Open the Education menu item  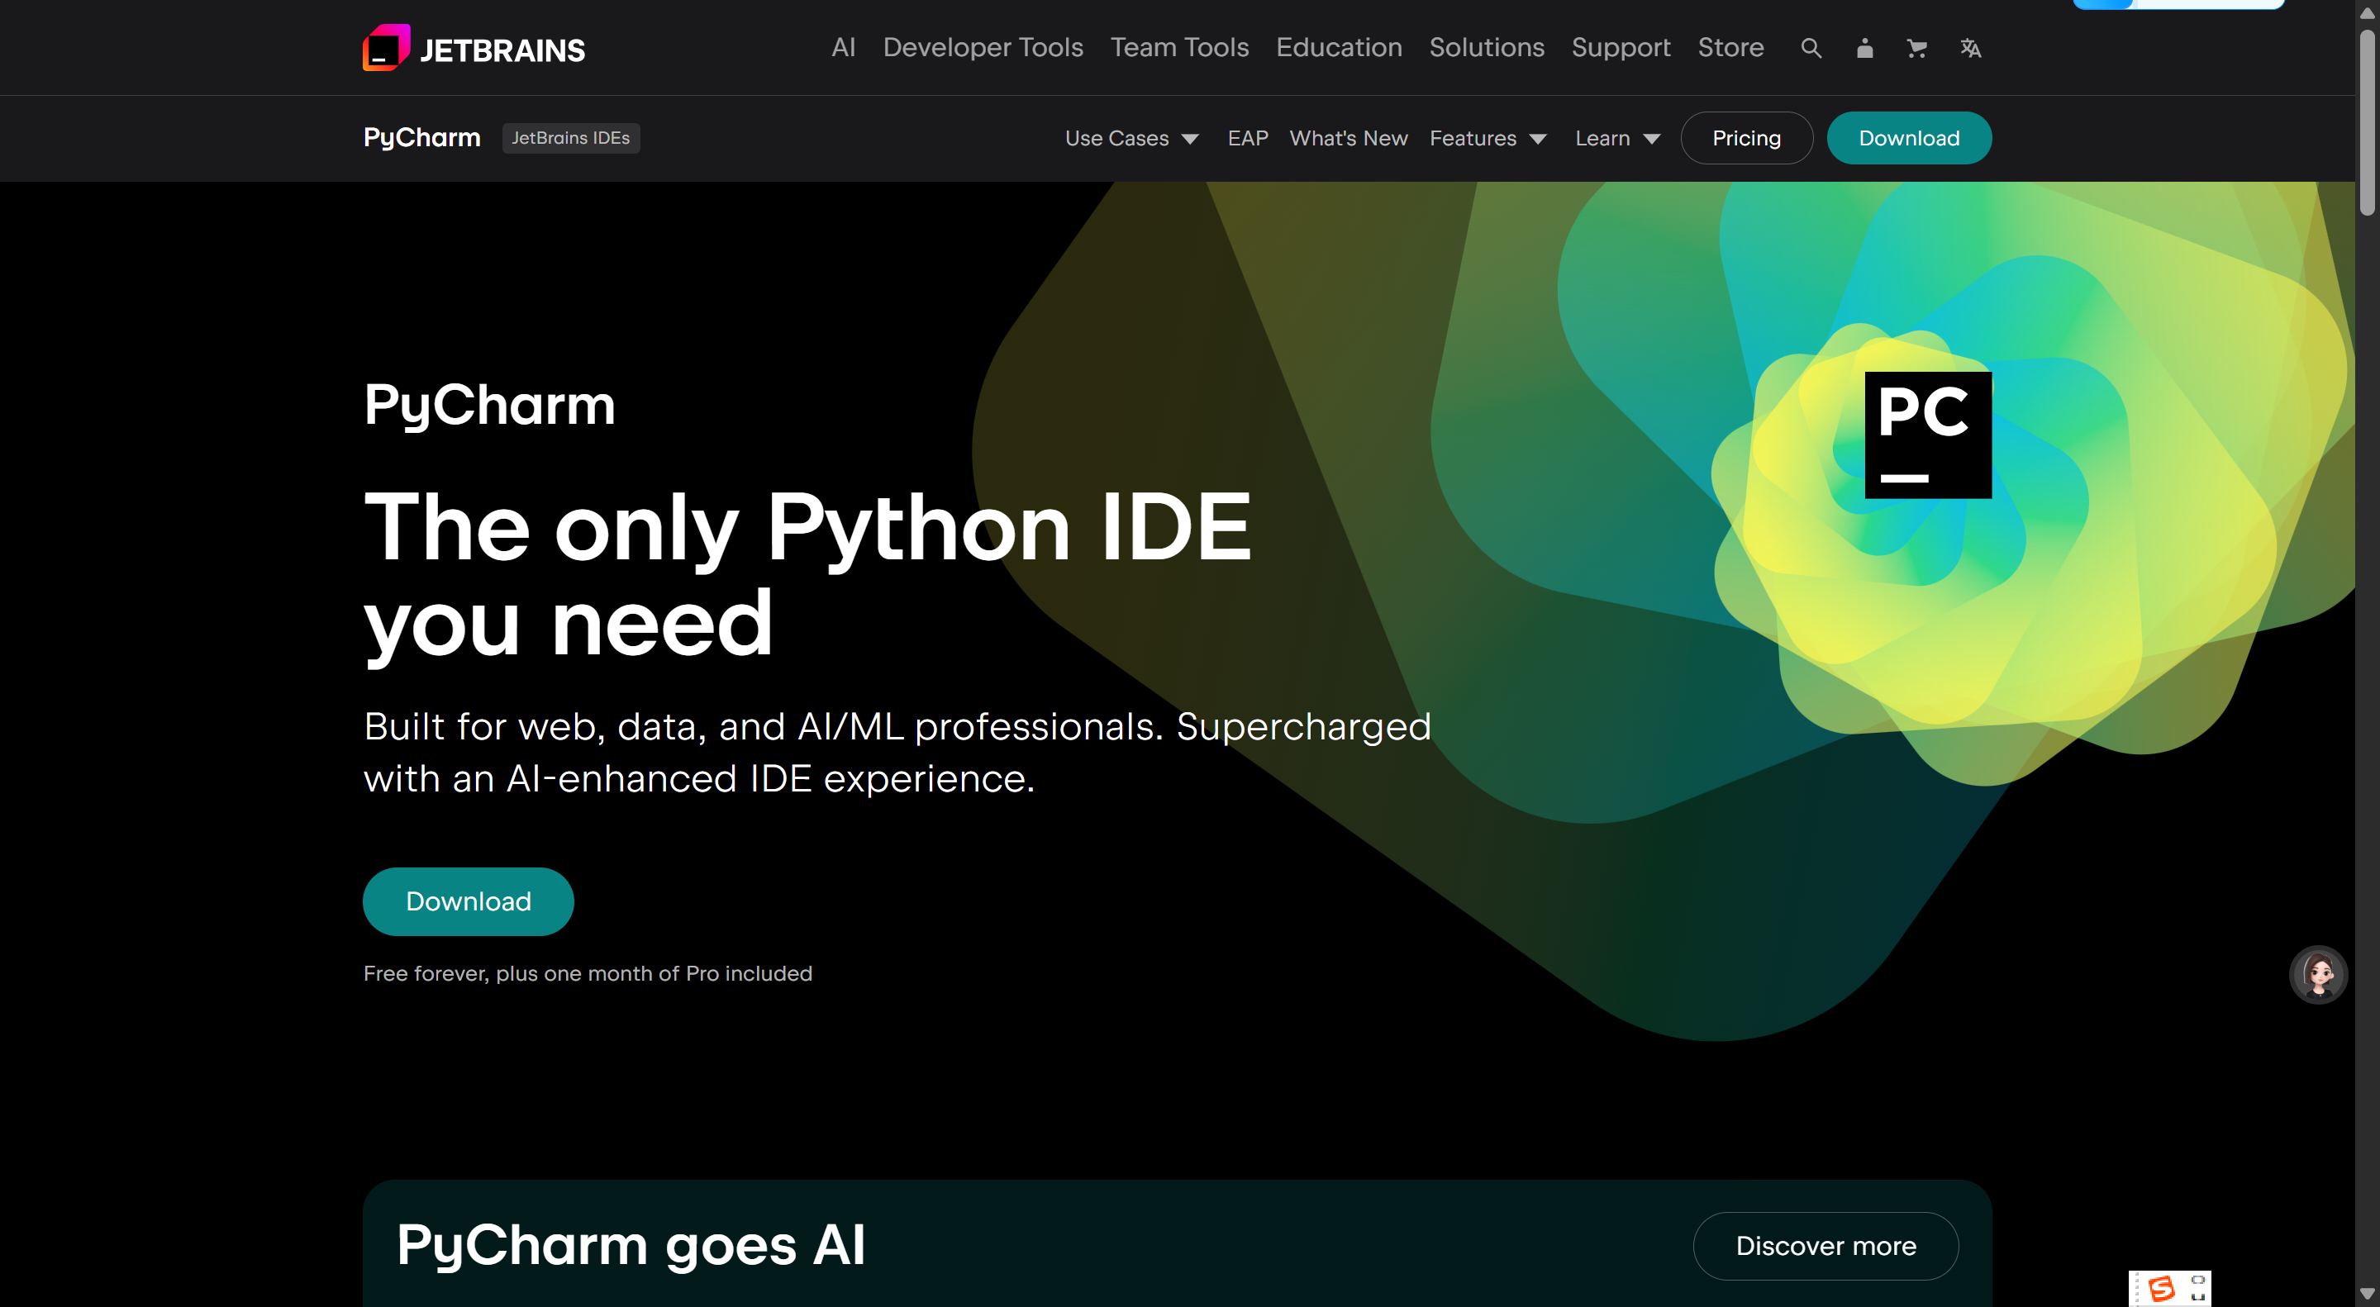1339,48
